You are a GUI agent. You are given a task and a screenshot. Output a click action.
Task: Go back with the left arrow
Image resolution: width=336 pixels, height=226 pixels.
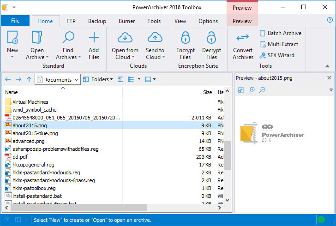(x=8, y=79)
